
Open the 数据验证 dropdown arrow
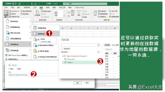coord(108,17)
